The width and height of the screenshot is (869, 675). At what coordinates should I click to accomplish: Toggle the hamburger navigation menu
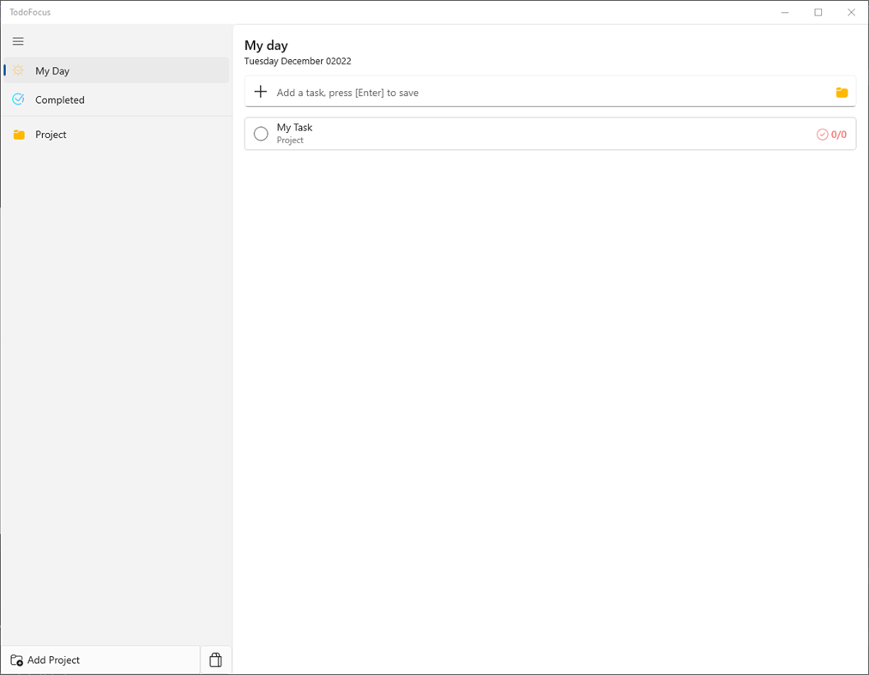tap(18, 41)
